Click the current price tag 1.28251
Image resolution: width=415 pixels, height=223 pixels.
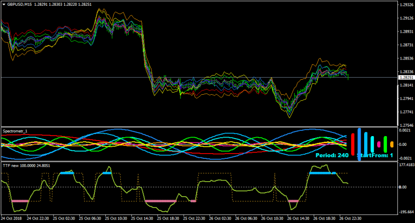pos(407,78)
